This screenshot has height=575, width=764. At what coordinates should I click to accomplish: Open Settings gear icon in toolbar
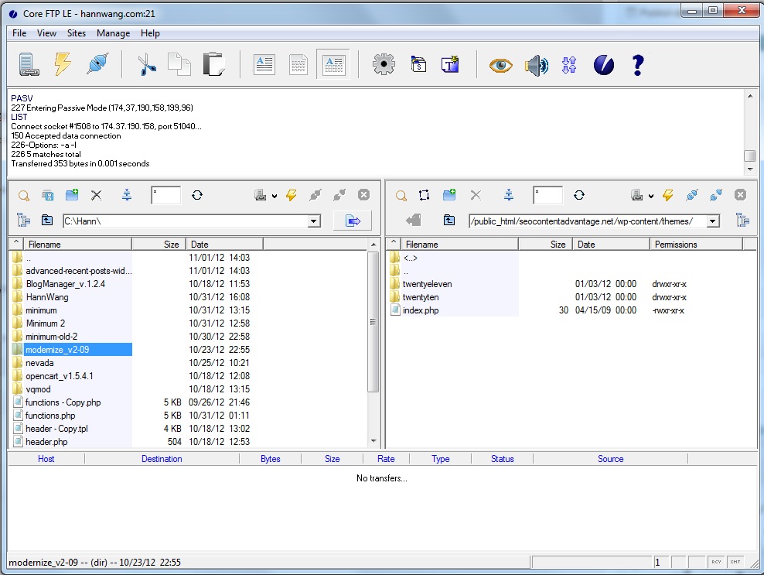tap(384, 64)
